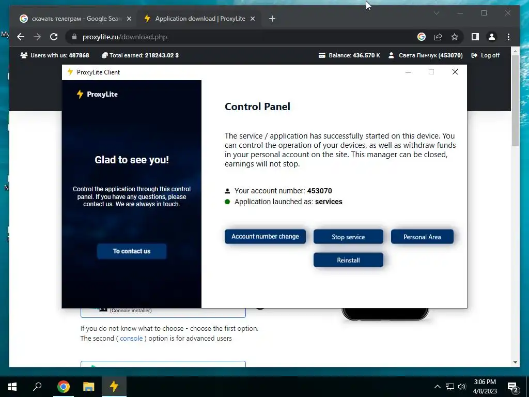529x397 pixels.
Task: Open Windows Start menu
Action: pos(12,387)
